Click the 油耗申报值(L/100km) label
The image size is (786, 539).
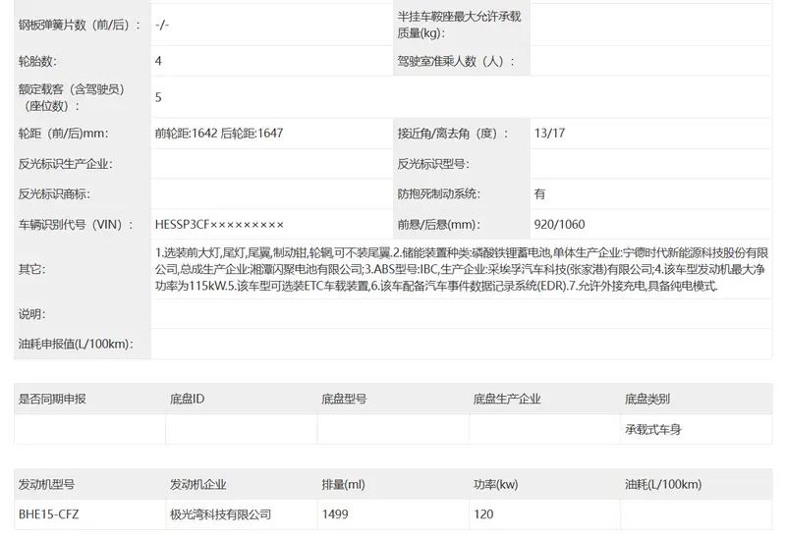click(x=75, y=344)
